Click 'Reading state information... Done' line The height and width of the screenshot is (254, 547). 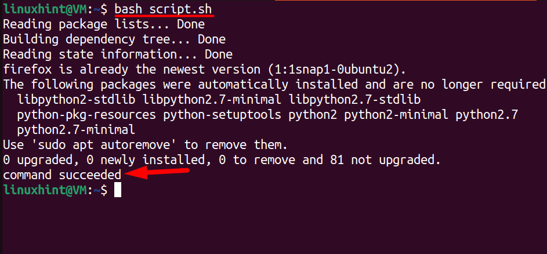[118, 55]
